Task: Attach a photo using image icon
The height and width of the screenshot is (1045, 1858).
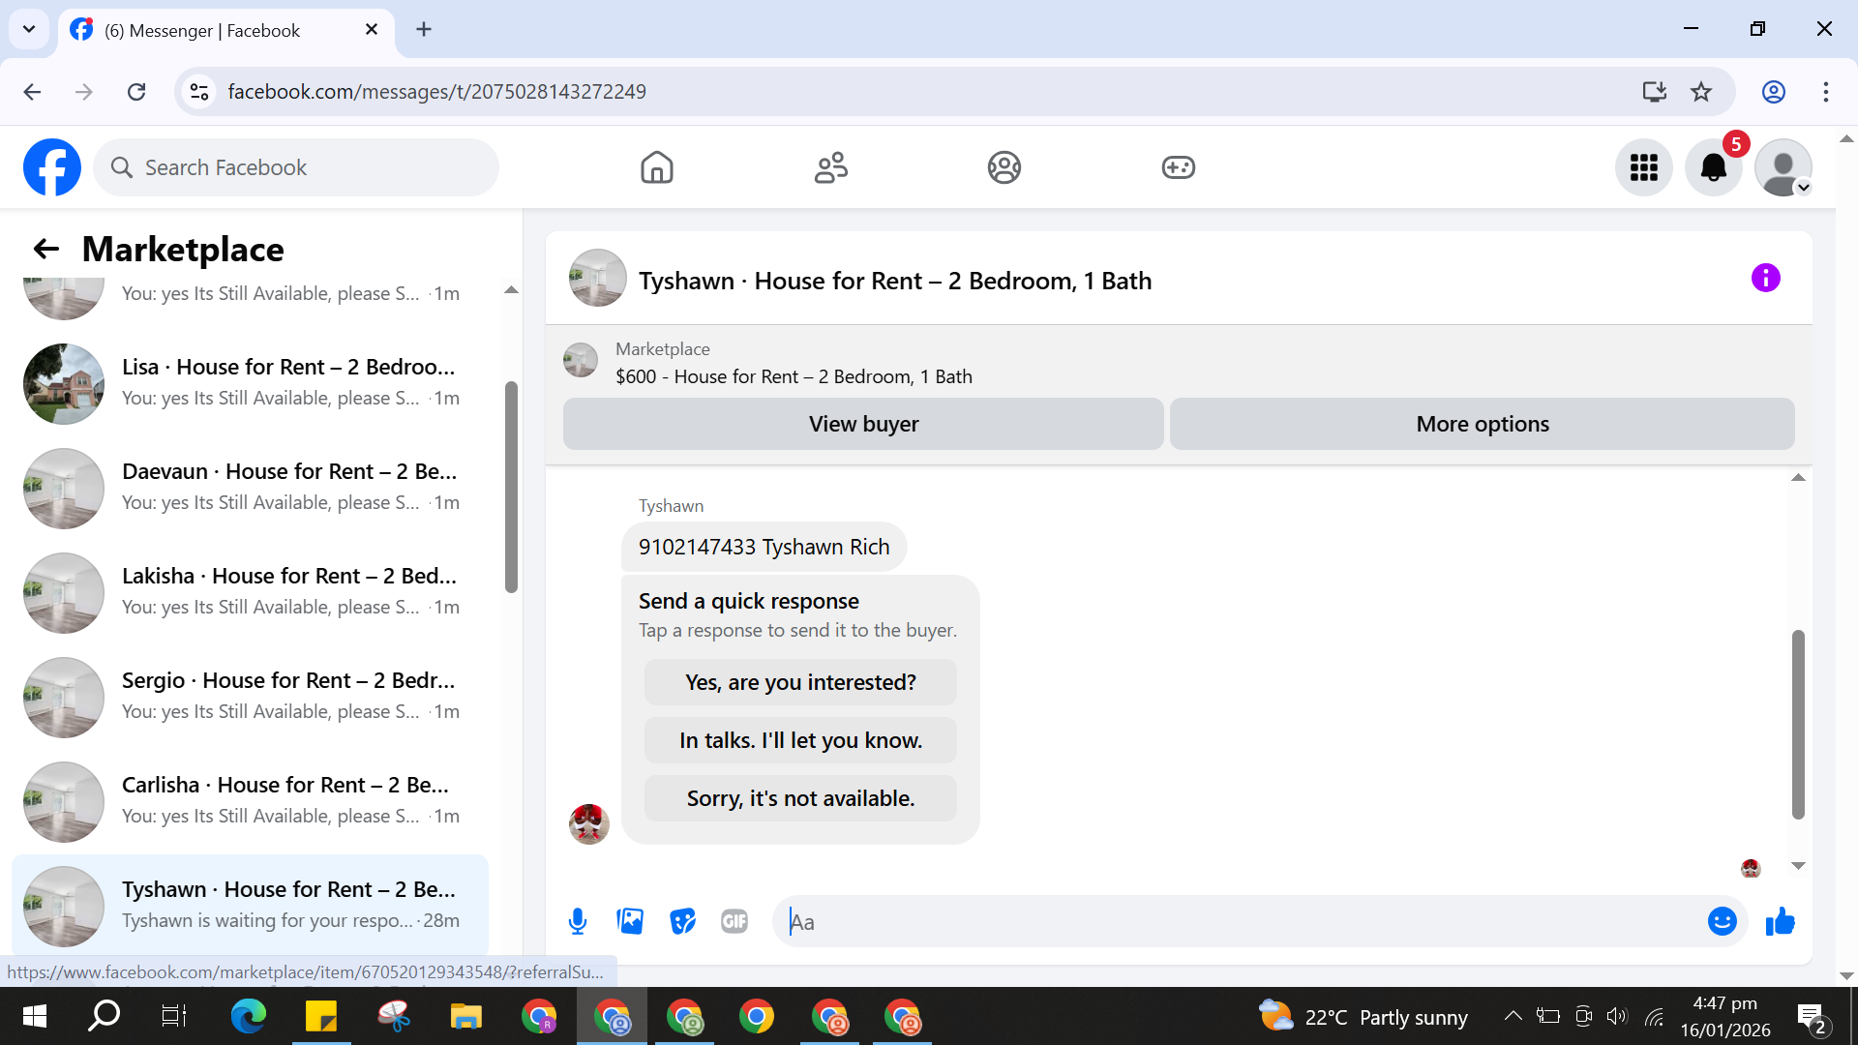Action: 630,921
